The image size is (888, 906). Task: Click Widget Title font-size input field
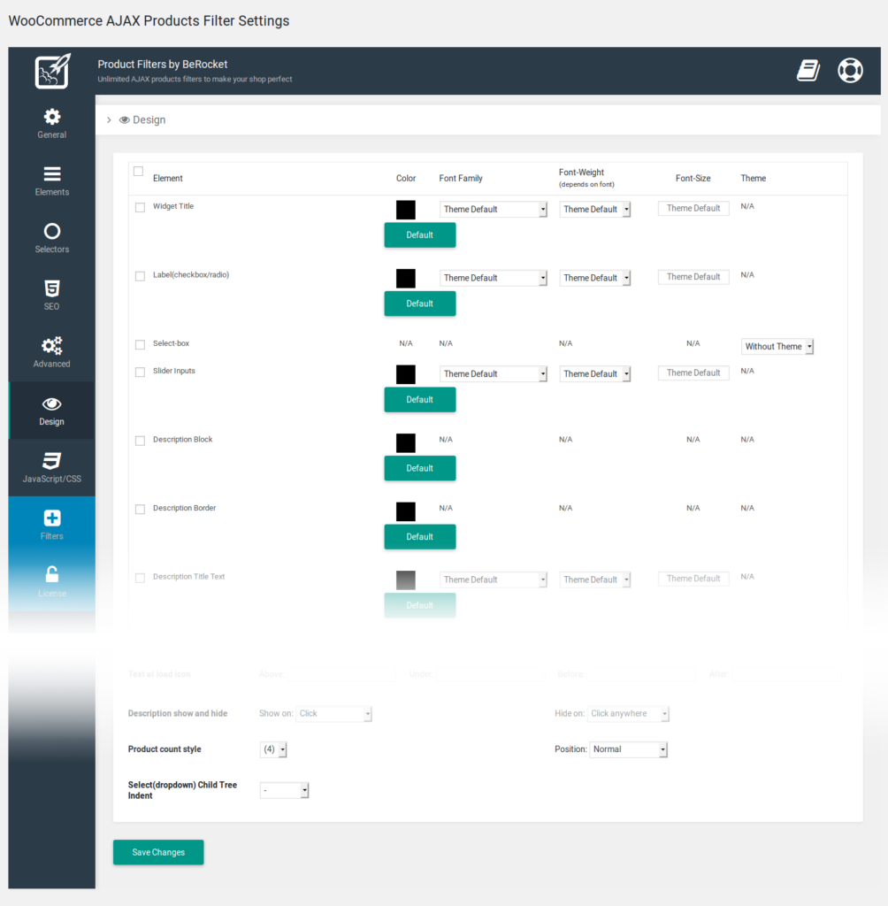pyautogui.click(x=693, y=209)
